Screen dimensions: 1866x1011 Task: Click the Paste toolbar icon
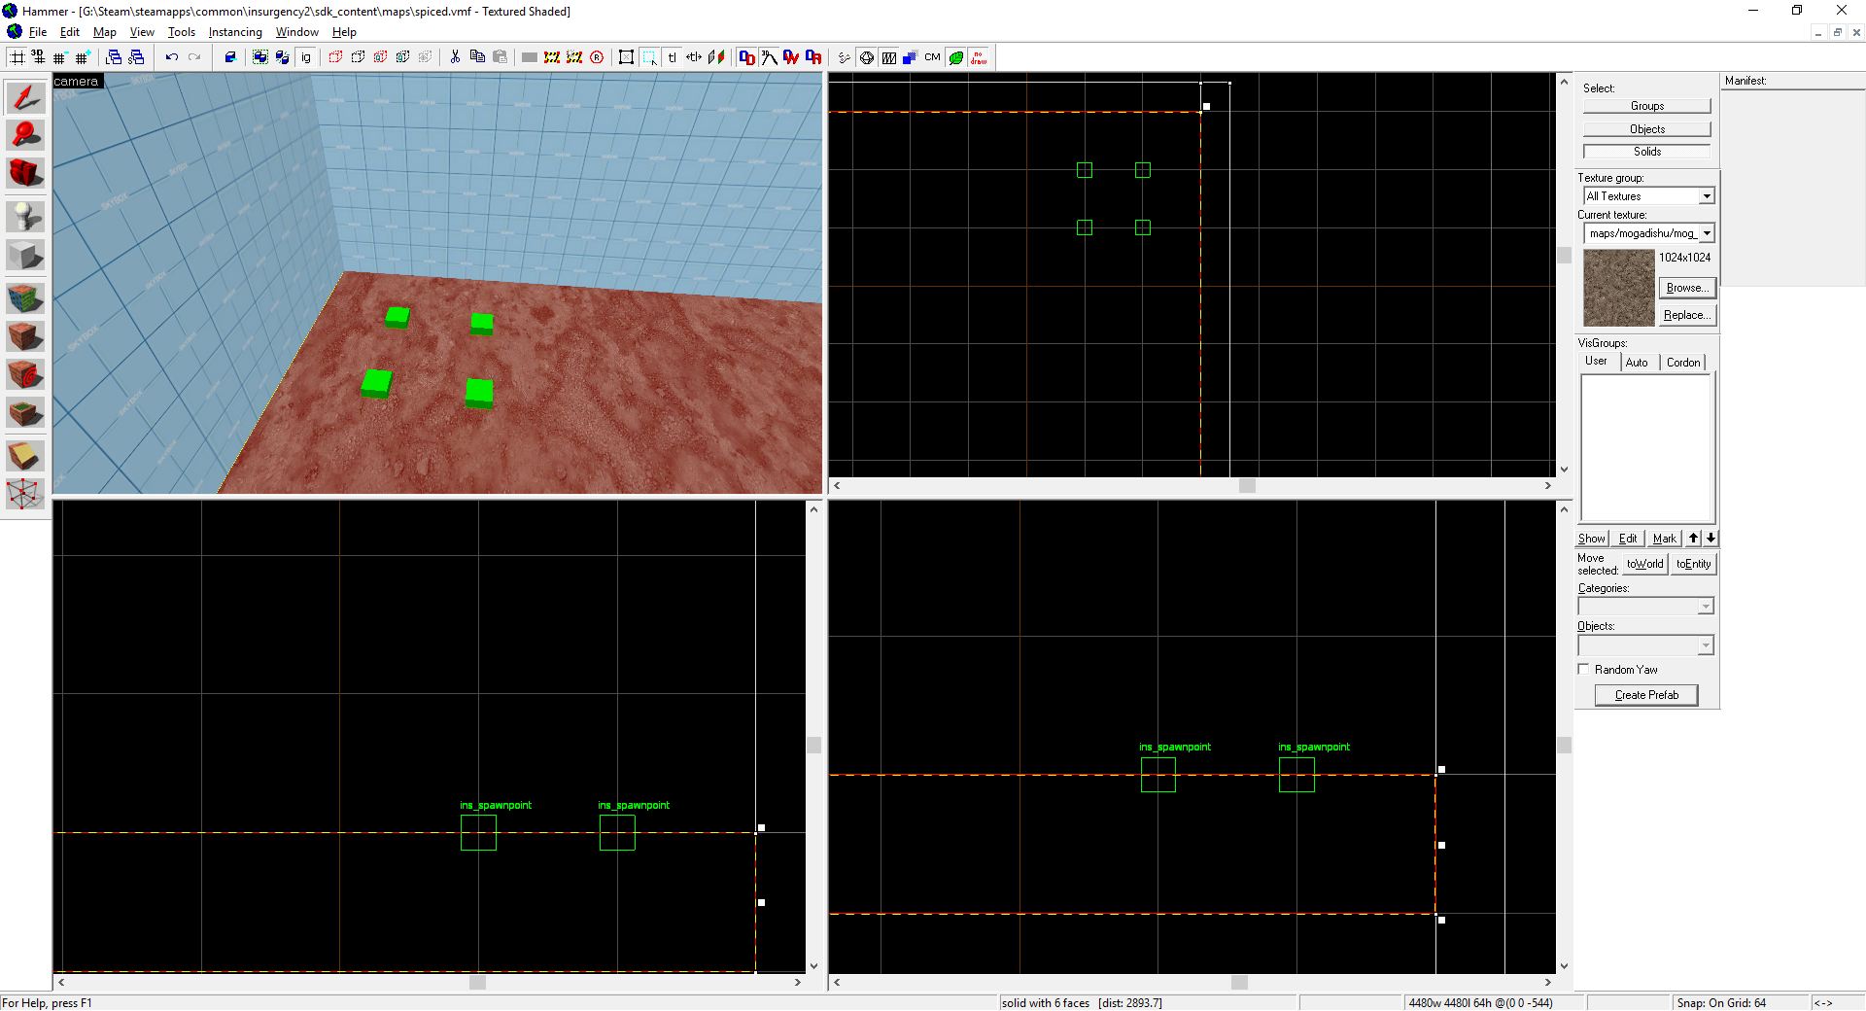click(500, 57)
